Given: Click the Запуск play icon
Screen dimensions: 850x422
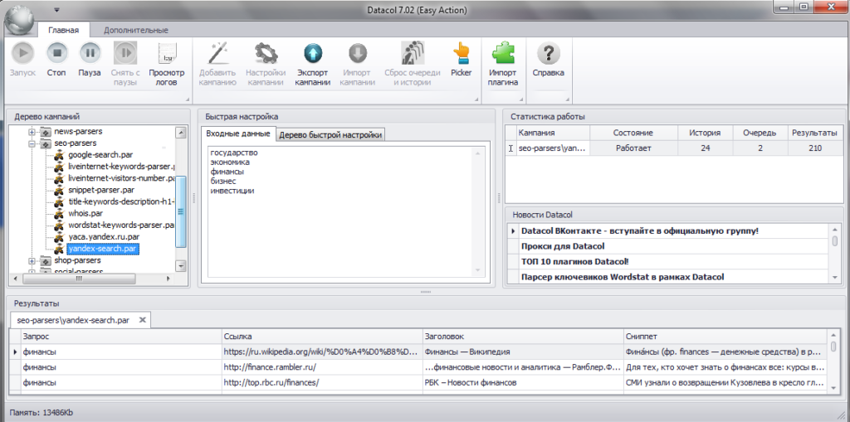Looking at the screenshot, I should 22,53.
